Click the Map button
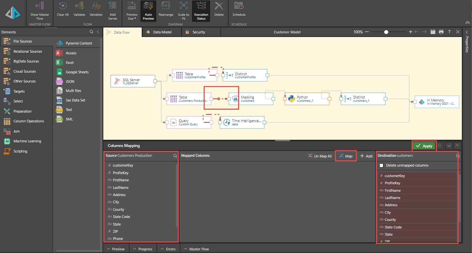The image size is (472, 253). point(346,156)
